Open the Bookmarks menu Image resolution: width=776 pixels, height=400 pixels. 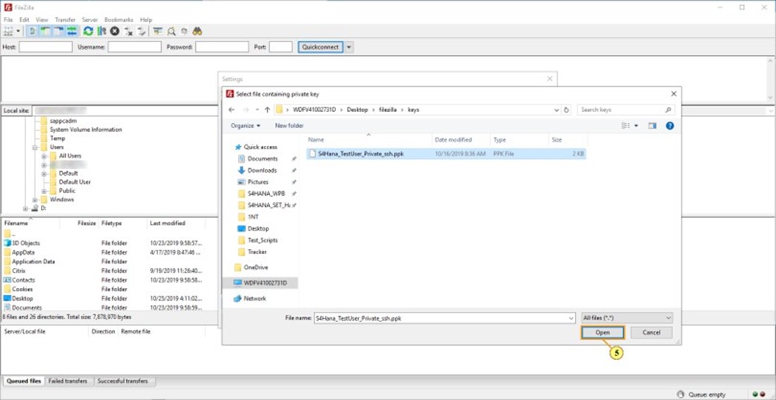tap(118, 20)
